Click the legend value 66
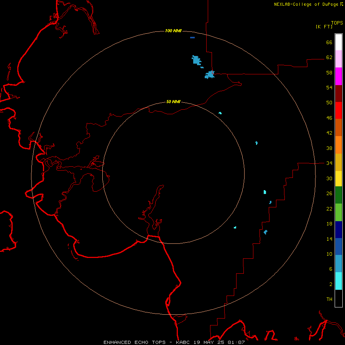Image resolution: width=345 pixels, height=345 pixels. point(329,42)
